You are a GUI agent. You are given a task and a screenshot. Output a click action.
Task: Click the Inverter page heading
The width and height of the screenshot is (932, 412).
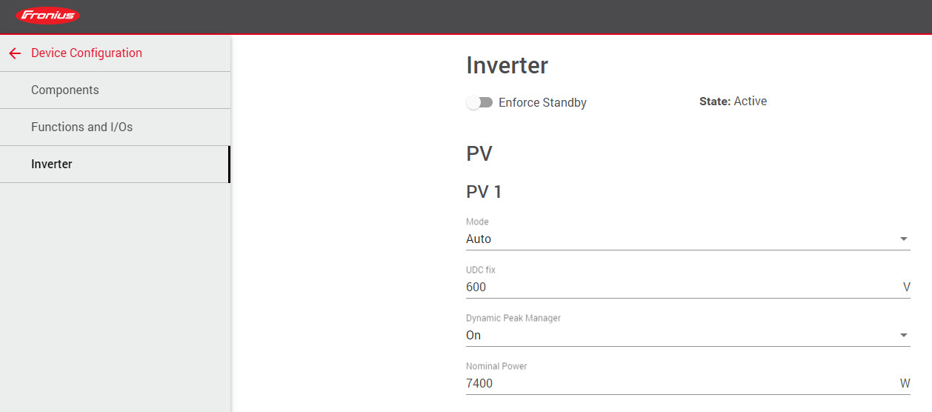click(x=507, y=66)
